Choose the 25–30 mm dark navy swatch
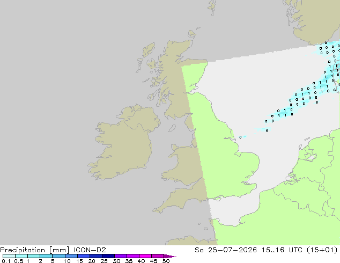The image size is (340, 263). tap(108, 256)
